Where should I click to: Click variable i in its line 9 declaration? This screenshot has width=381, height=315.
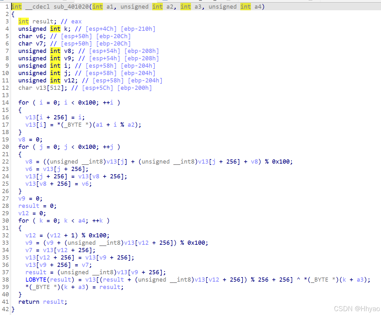[x=66, y=66]
